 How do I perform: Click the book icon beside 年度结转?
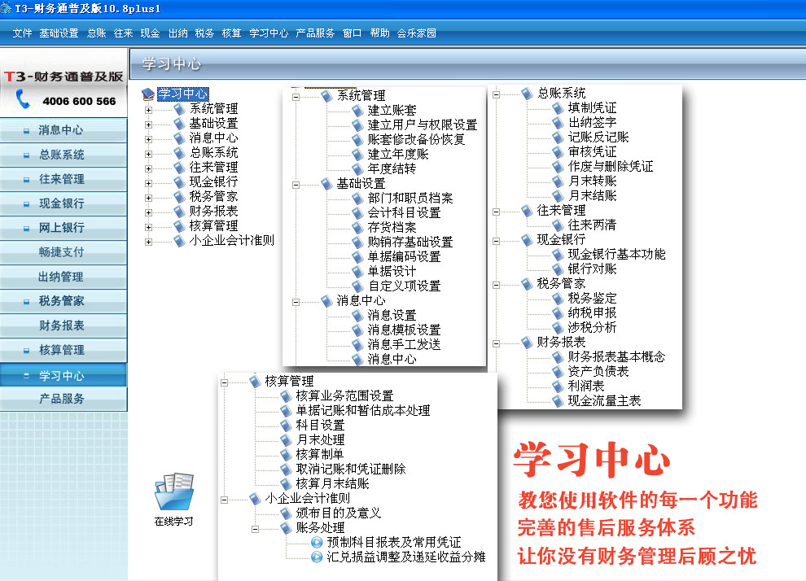357,168
